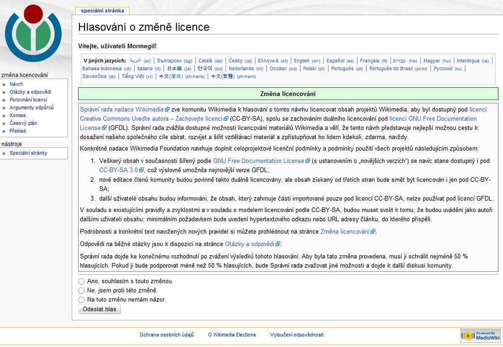Submit vote with Odeslat hlas button
The image size is (503, 347).
click(x=99, y=309)
